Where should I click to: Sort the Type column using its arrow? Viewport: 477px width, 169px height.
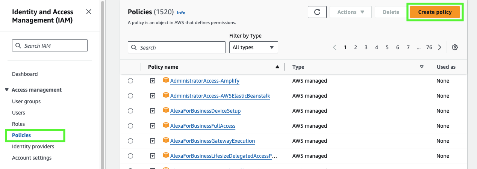click(421, 67)
